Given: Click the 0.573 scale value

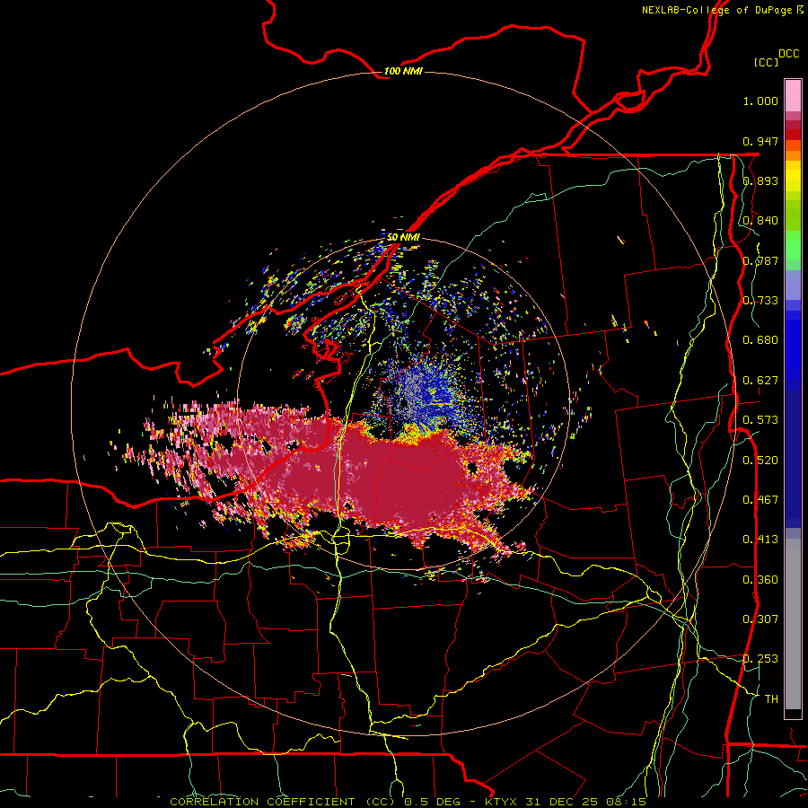Looking at the screenshot, I should pos(760,420).
